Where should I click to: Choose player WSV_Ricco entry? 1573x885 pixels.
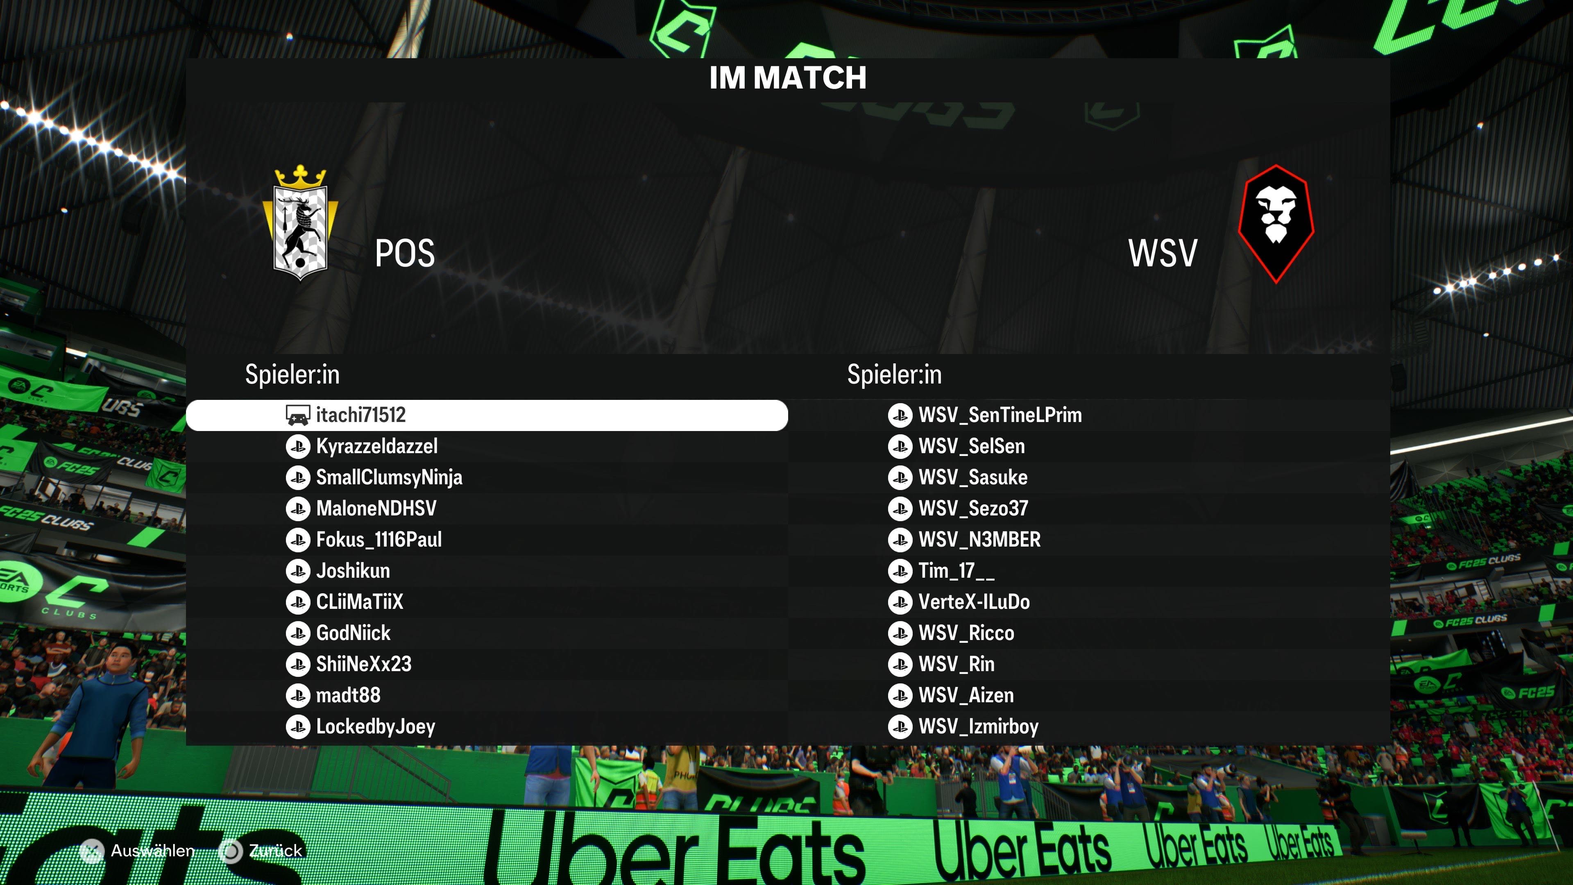point(1089,633)
